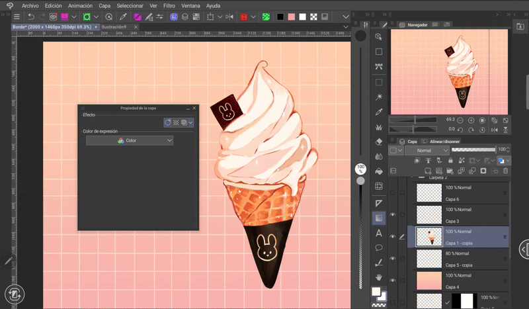The height and width of the screenshot is (309, 529).
Task: Open the Normal blending mode dropdown
Action: (x=427, y=150)
